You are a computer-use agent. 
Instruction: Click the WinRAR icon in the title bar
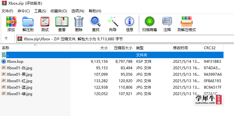(x=4, y=3)
